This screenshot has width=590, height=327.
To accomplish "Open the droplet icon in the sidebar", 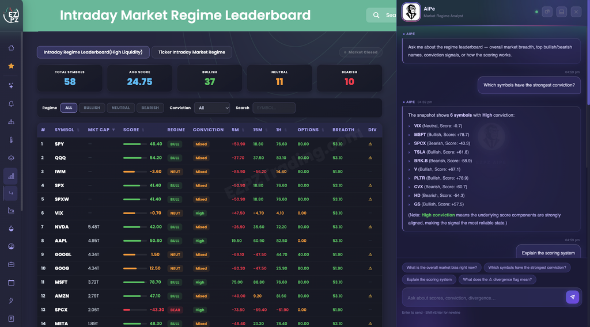I will click(12, 229).
